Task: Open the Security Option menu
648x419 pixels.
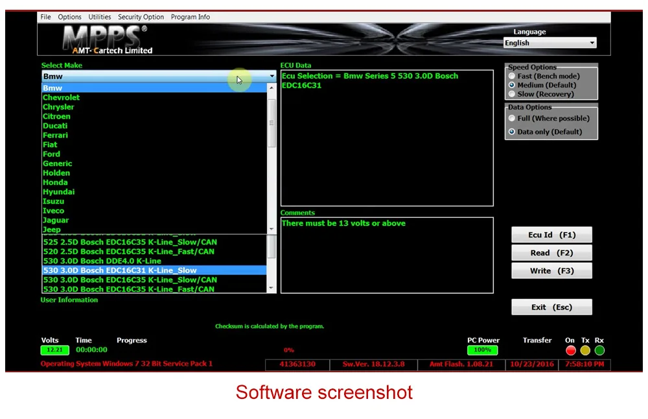Action: point(141,17)
